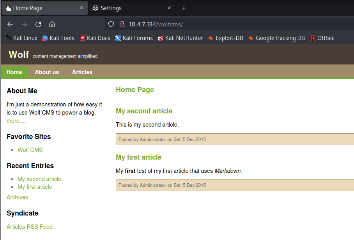The width and height of the screenshot is (354, 240).
Task: Click the Syndicate sidebar heading
Action: (23, 213)
